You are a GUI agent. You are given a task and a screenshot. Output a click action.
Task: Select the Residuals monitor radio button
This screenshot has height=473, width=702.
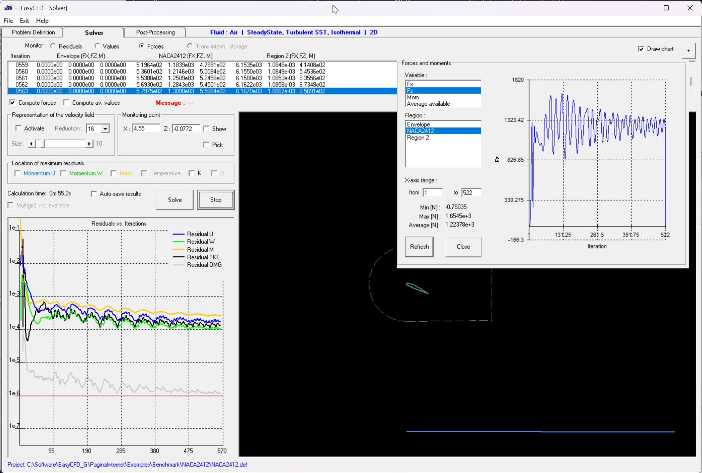click(x=53, y=46)
